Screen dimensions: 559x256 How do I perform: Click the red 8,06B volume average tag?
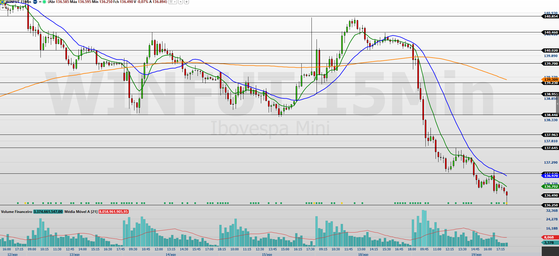[x=549, y=237]
